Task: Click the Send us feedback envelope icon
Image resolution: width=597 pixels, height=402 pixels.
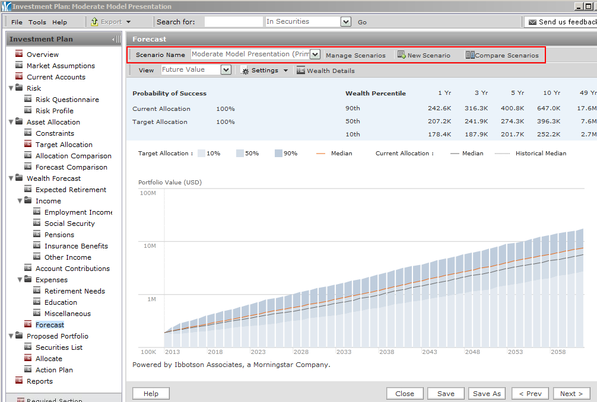Action: click(x=531, y=22)
